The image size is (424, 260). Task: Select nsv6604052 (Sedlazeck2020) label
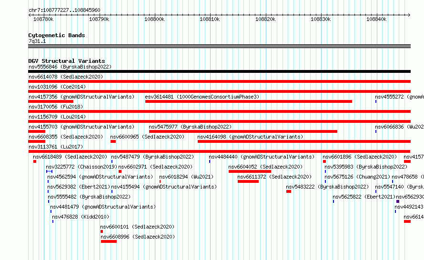(265, 167)
